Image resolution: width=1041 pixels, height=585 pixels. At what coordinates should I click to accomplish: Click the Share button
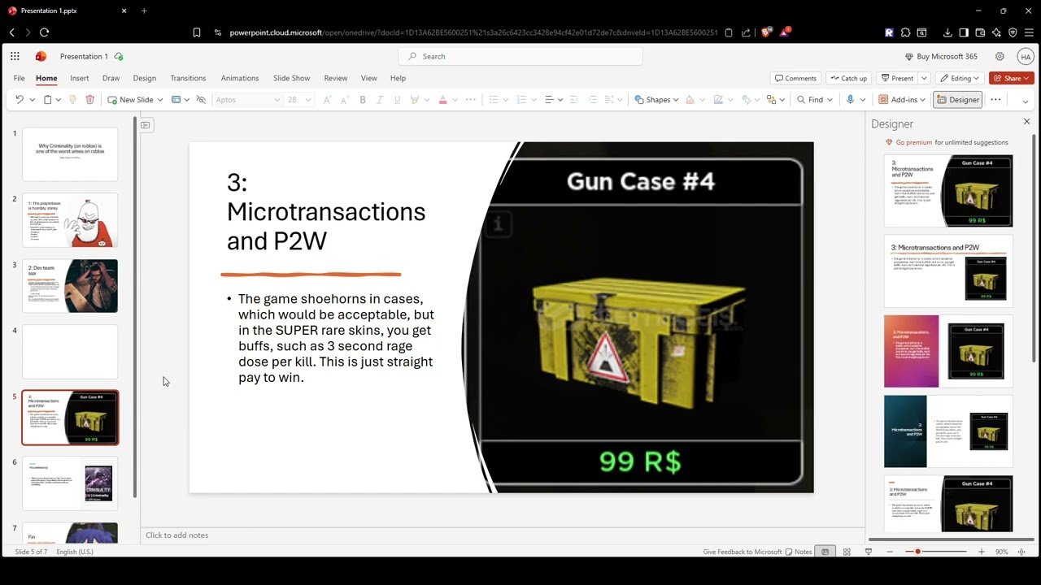pyautogui.click(x=1011, y=78)
